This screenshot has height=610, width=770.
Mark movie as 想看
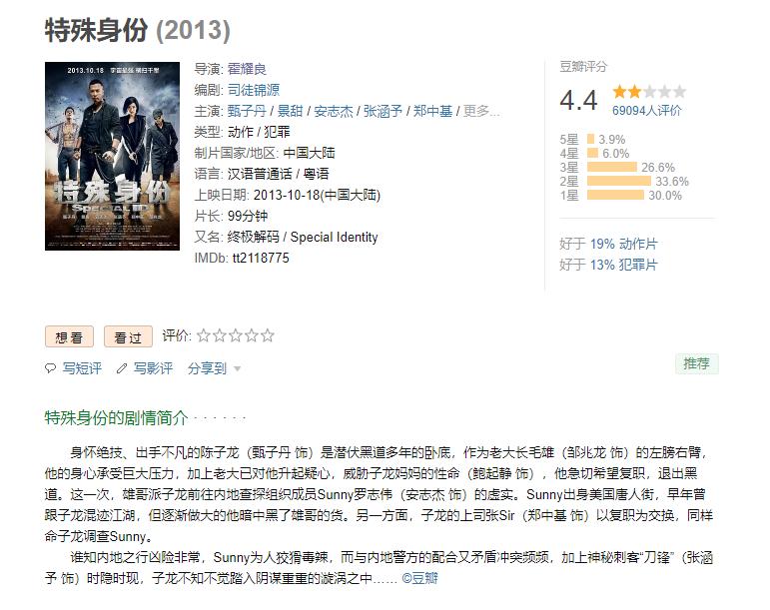click(x=69, y=336)
